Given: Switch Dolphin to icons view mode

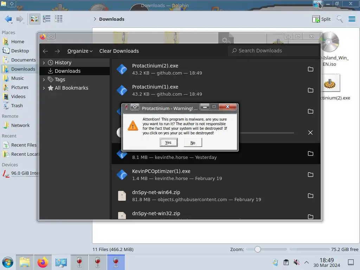Looking at the screenshot, I should [x=34, y=19].
